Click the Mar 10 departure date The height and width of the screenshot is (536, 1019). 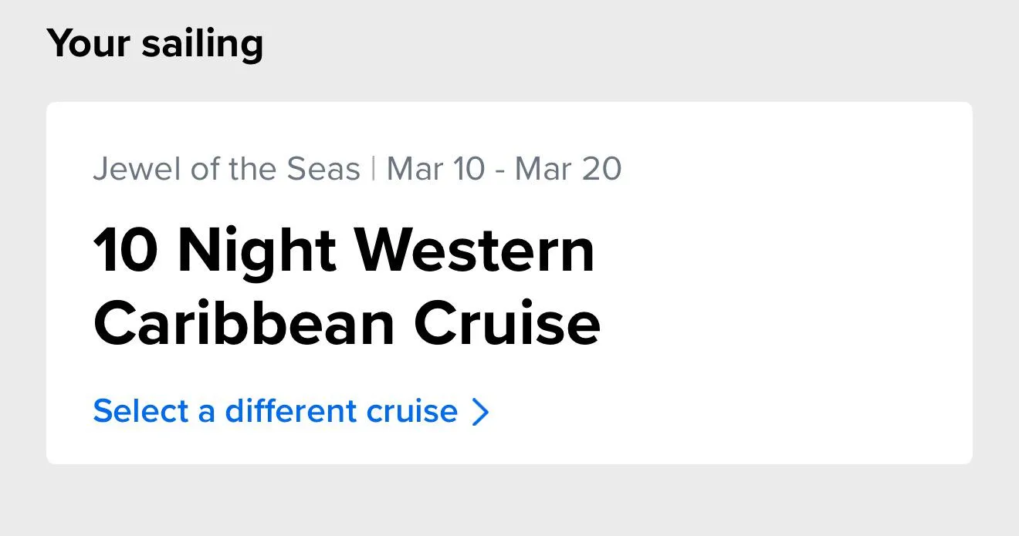pyautogui.click(x=435, y=169)
